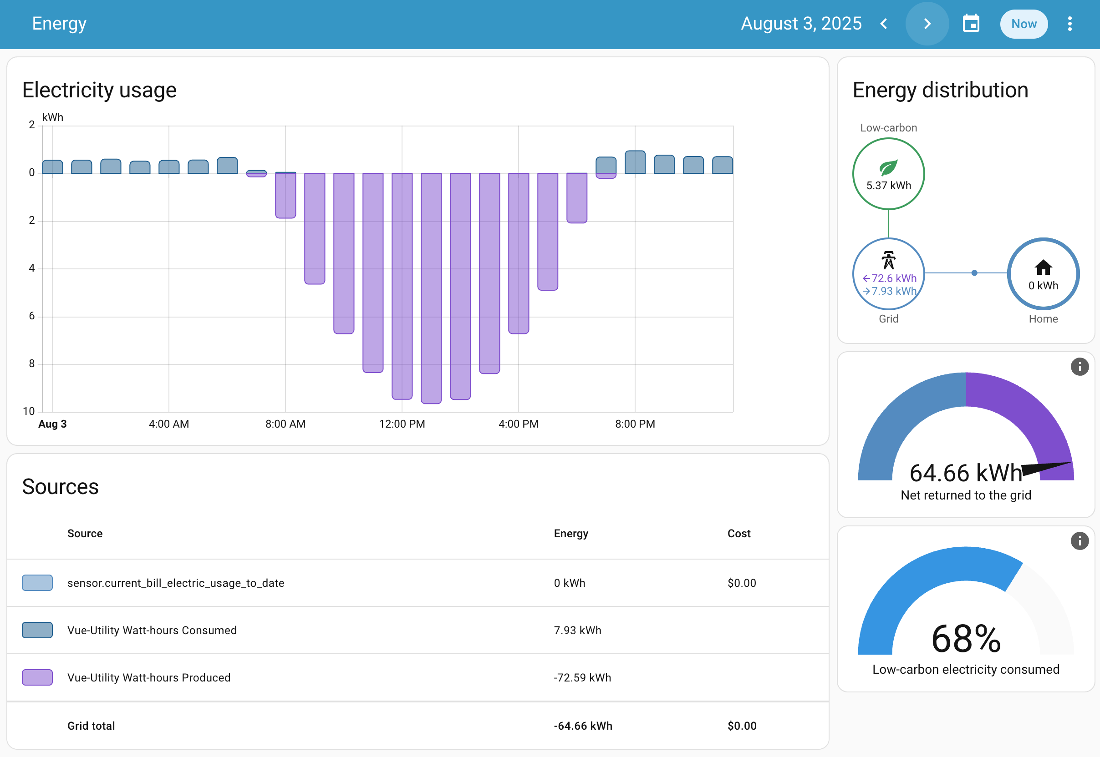Open the calendar date picker icon
The height and width of the screenshot is (757, 1100).
point(971,23)
